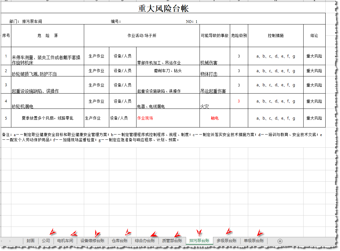Viewport: 340px width, 251px height.
Task: Select the active 排污泵台账 sheet tab
Action: [x=199, y=241]
